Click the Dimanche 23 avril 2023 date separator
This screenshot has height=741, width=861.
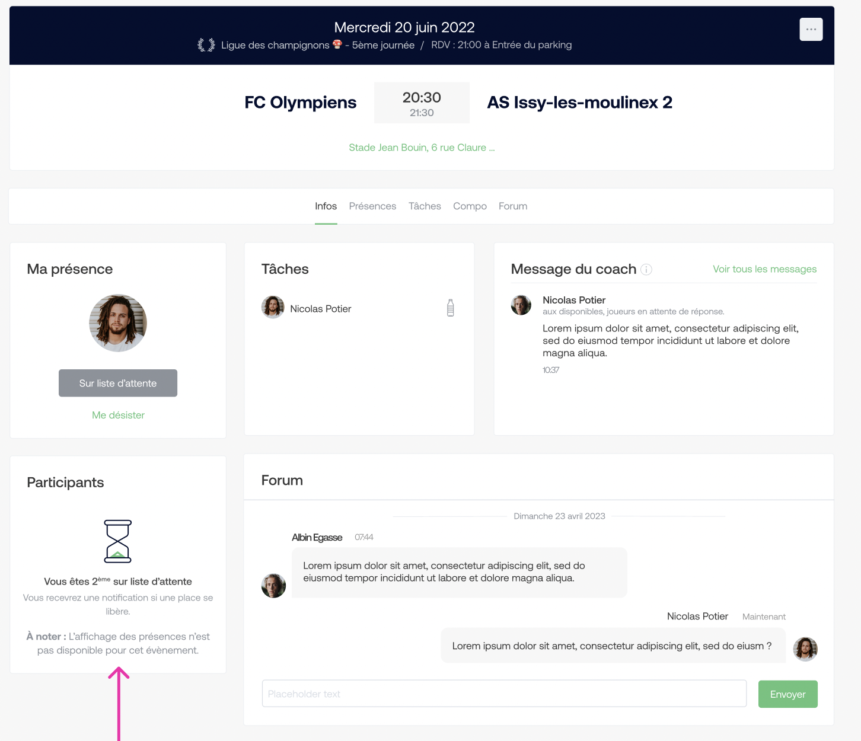click(x=559, y=516)
